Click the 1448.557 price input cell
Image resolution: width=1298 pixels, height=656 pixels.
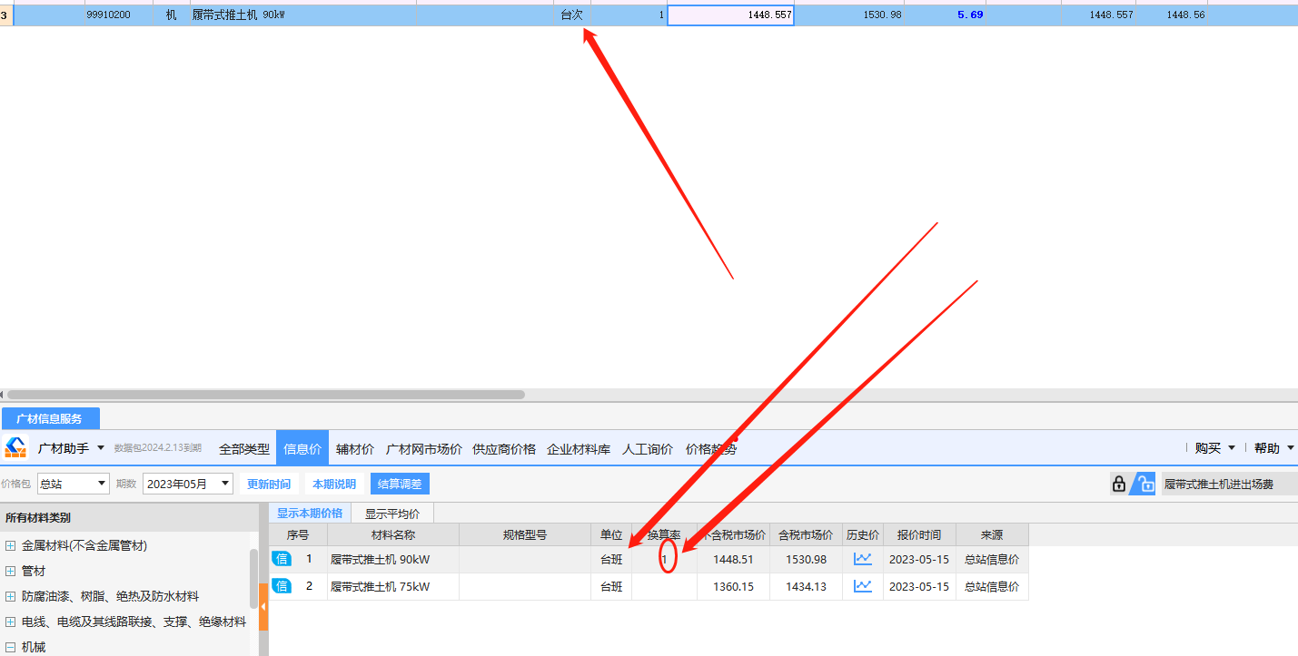point(731,15)
